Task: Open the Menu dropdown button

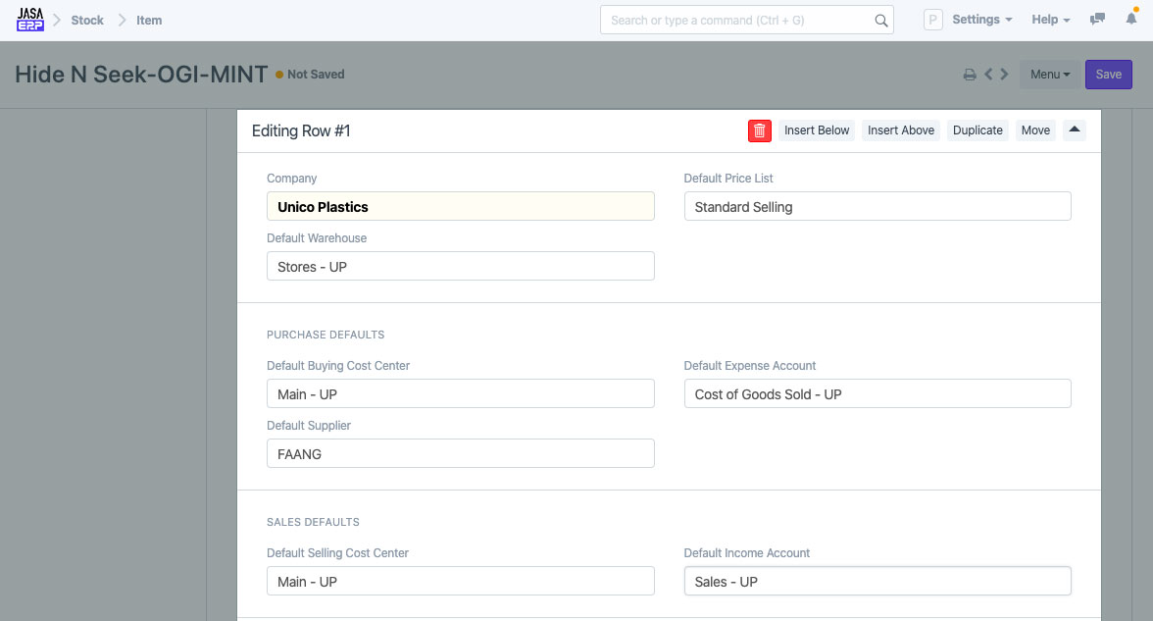Action: [1050, 75]
